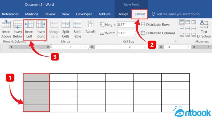Image resolution: width=212 pixels, height=119 pixels.
Task: Open Split Cells dialog
Action: [x=65, y=29]
